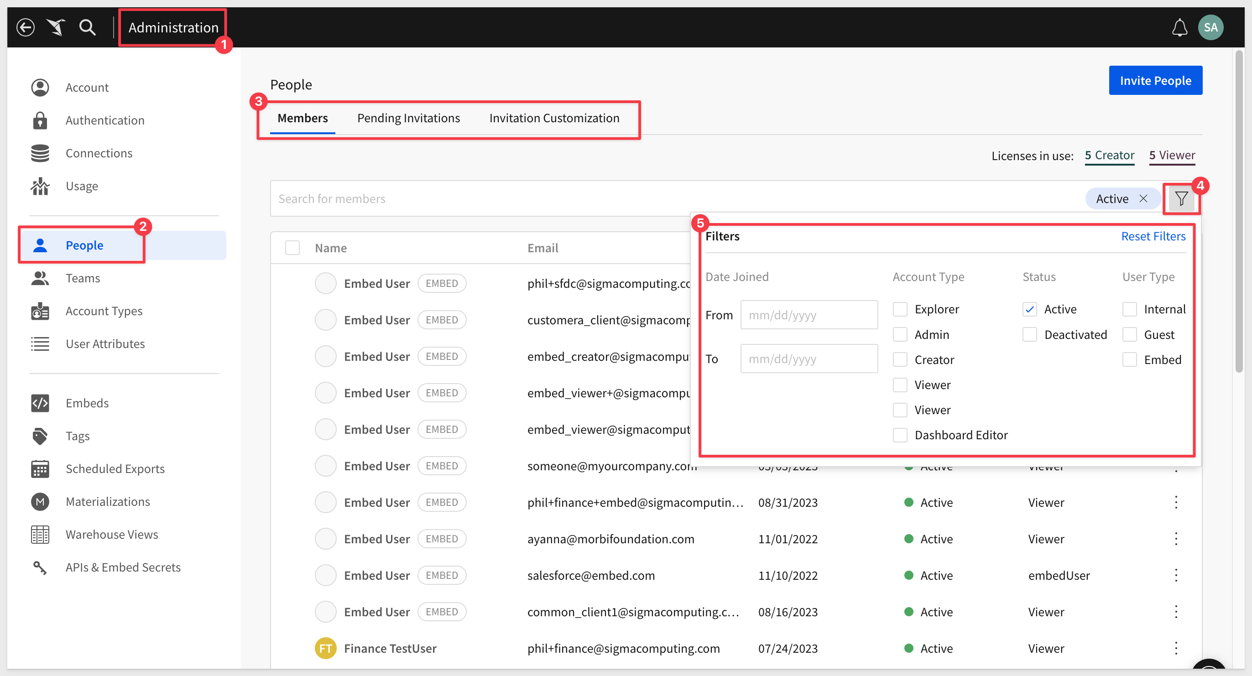Click the Search for members field
This screenshot has width=1252, height=676.
(x=676, y=198)
